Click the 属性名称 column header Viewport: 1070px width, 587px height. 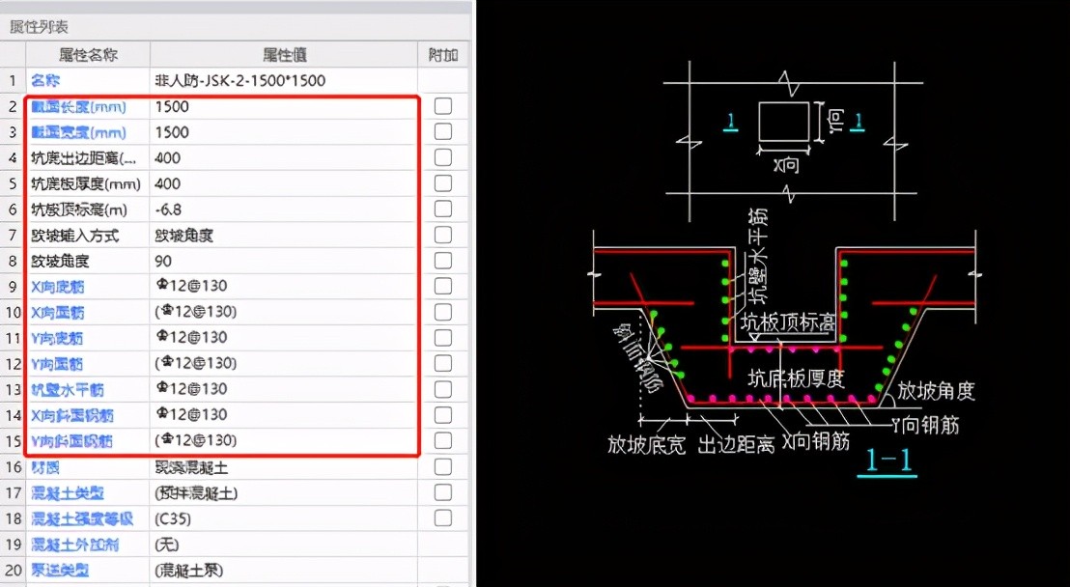coord(87,55)
